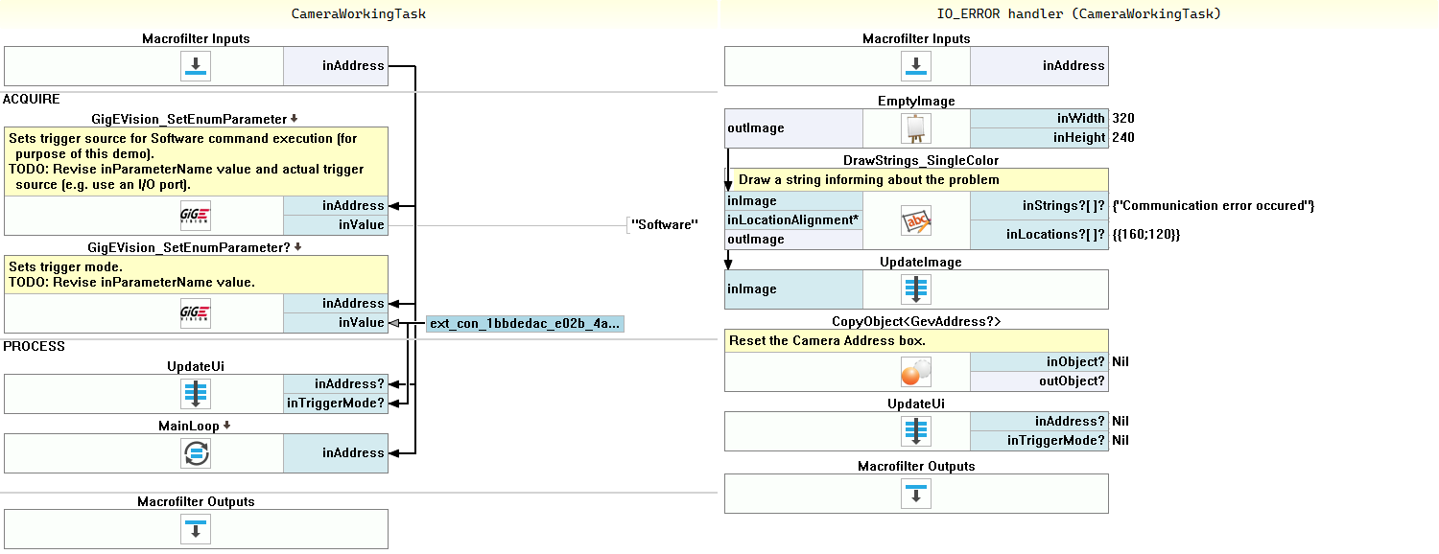The height and width of the screenshot is (554, 1439).
Task: Click the UpdateImage filter icon
Action: (916, 289)
